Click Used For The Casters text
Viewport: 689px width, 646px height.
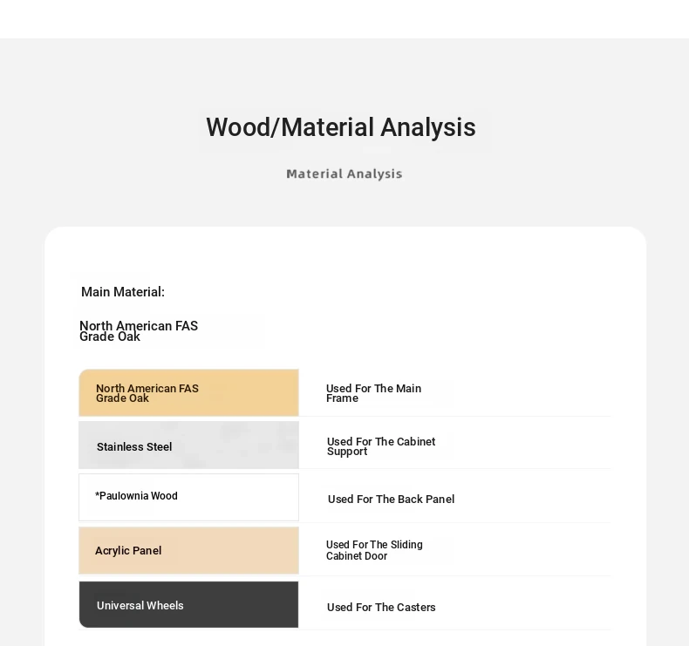point(381,608)
